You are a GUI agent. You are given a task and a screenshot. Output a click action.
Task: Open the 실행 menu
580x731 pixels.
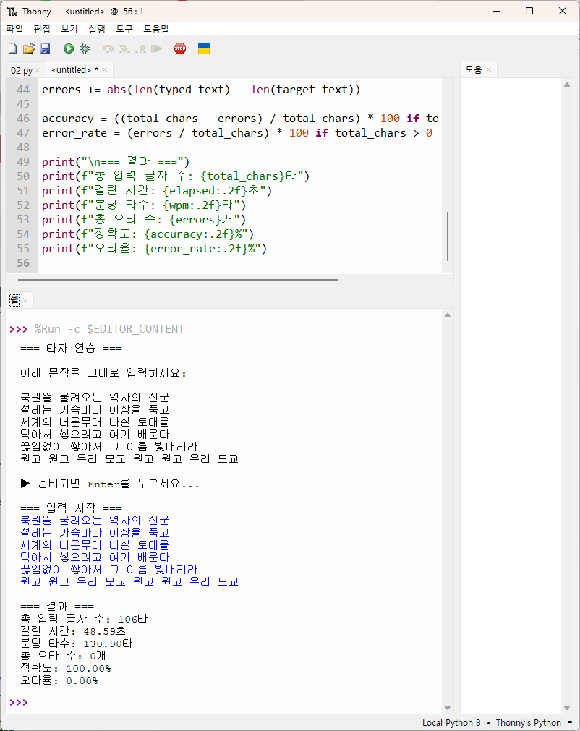(96, 29)
